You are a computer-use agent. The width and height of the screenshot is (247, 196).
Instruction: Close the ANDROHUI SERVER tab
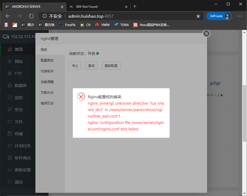tap(62, 7)
